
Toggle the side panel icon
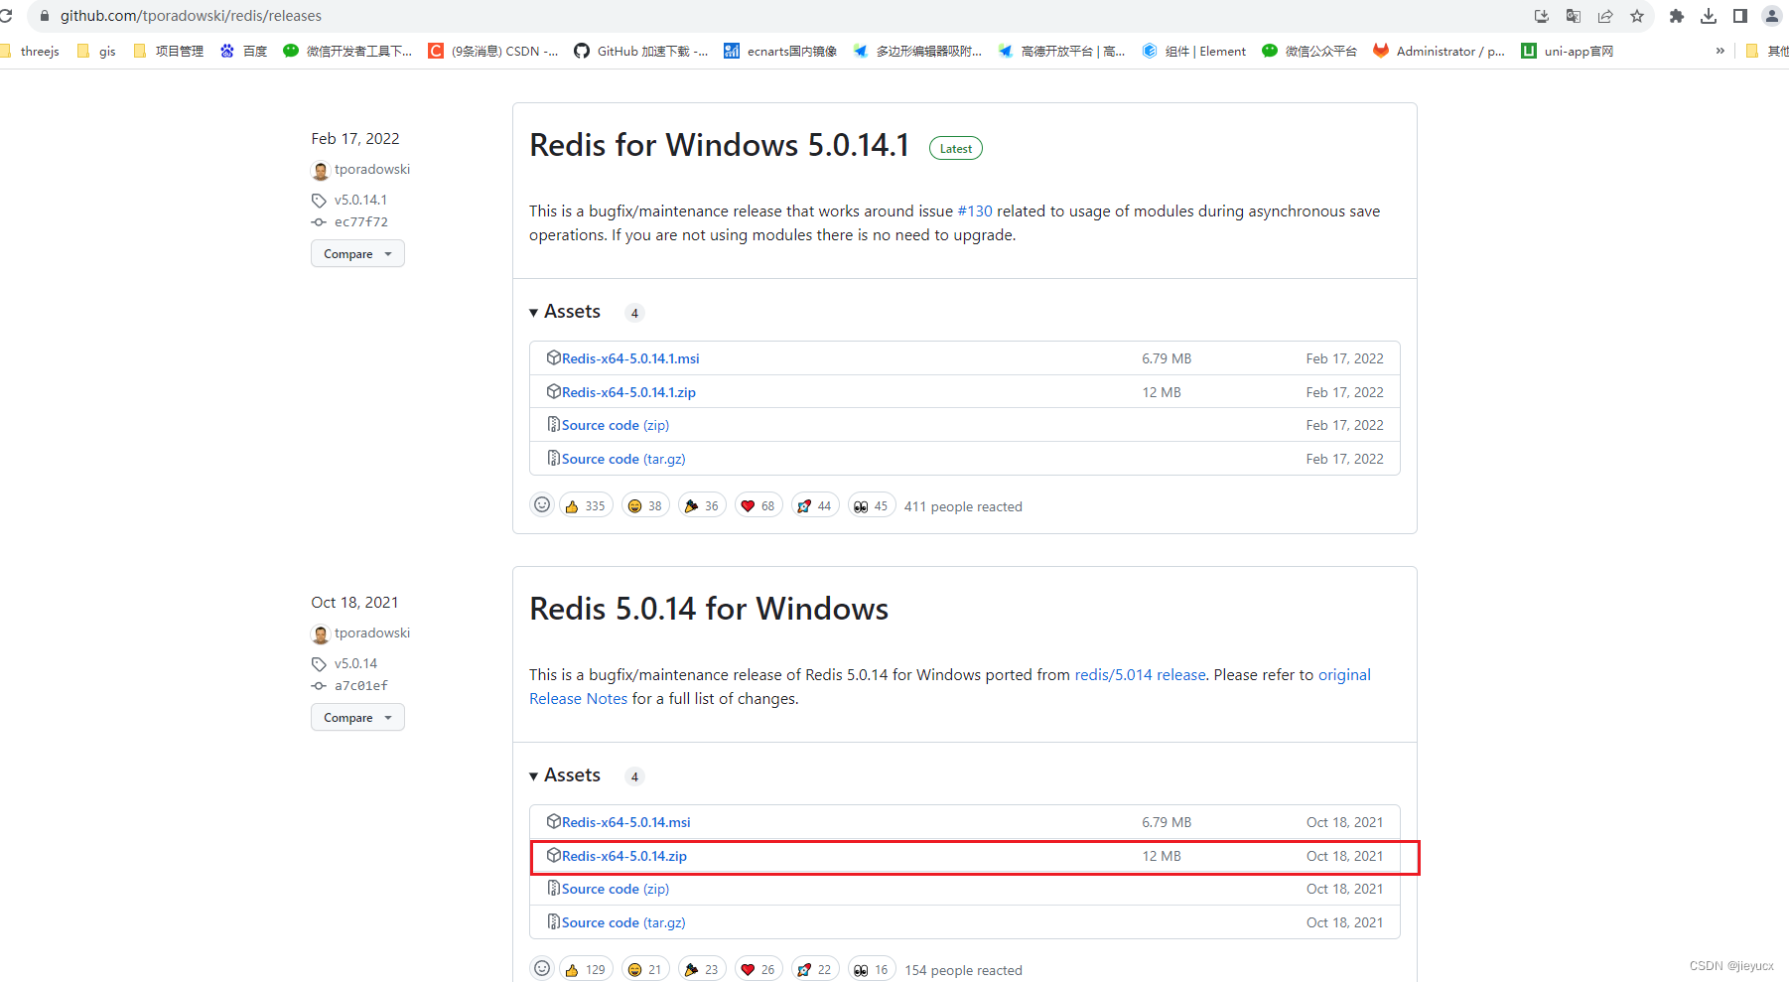pos(1740,16)
